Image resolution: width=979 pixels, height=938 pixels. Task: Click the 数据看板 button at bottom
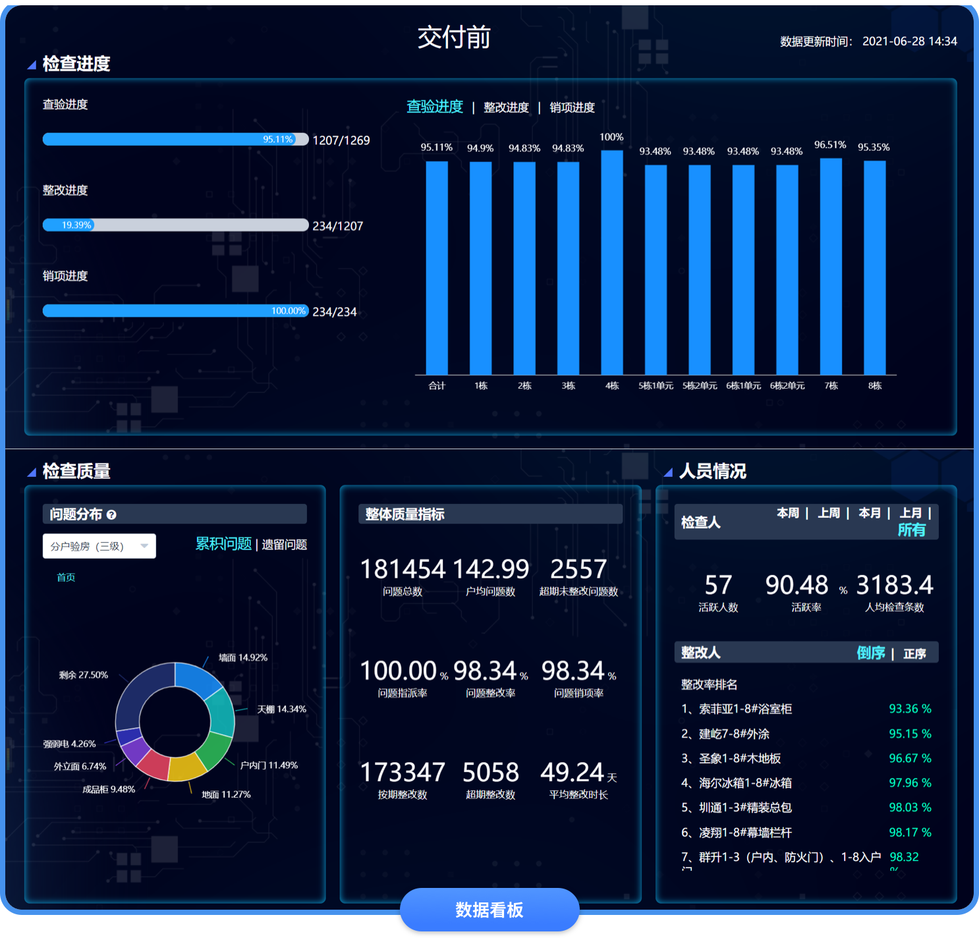click(x=489, y=910)
